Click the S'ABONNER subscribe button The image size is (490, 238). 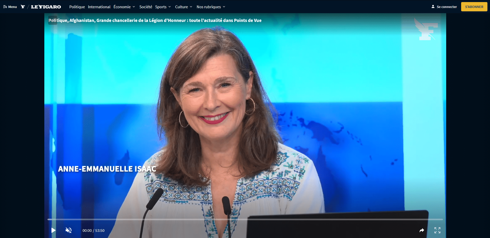(474, 7)
